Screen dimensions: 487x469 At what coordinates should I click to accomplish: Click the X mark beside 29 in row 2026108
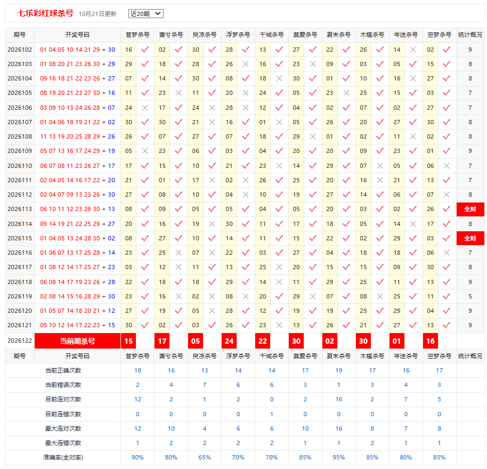(313, 136)
